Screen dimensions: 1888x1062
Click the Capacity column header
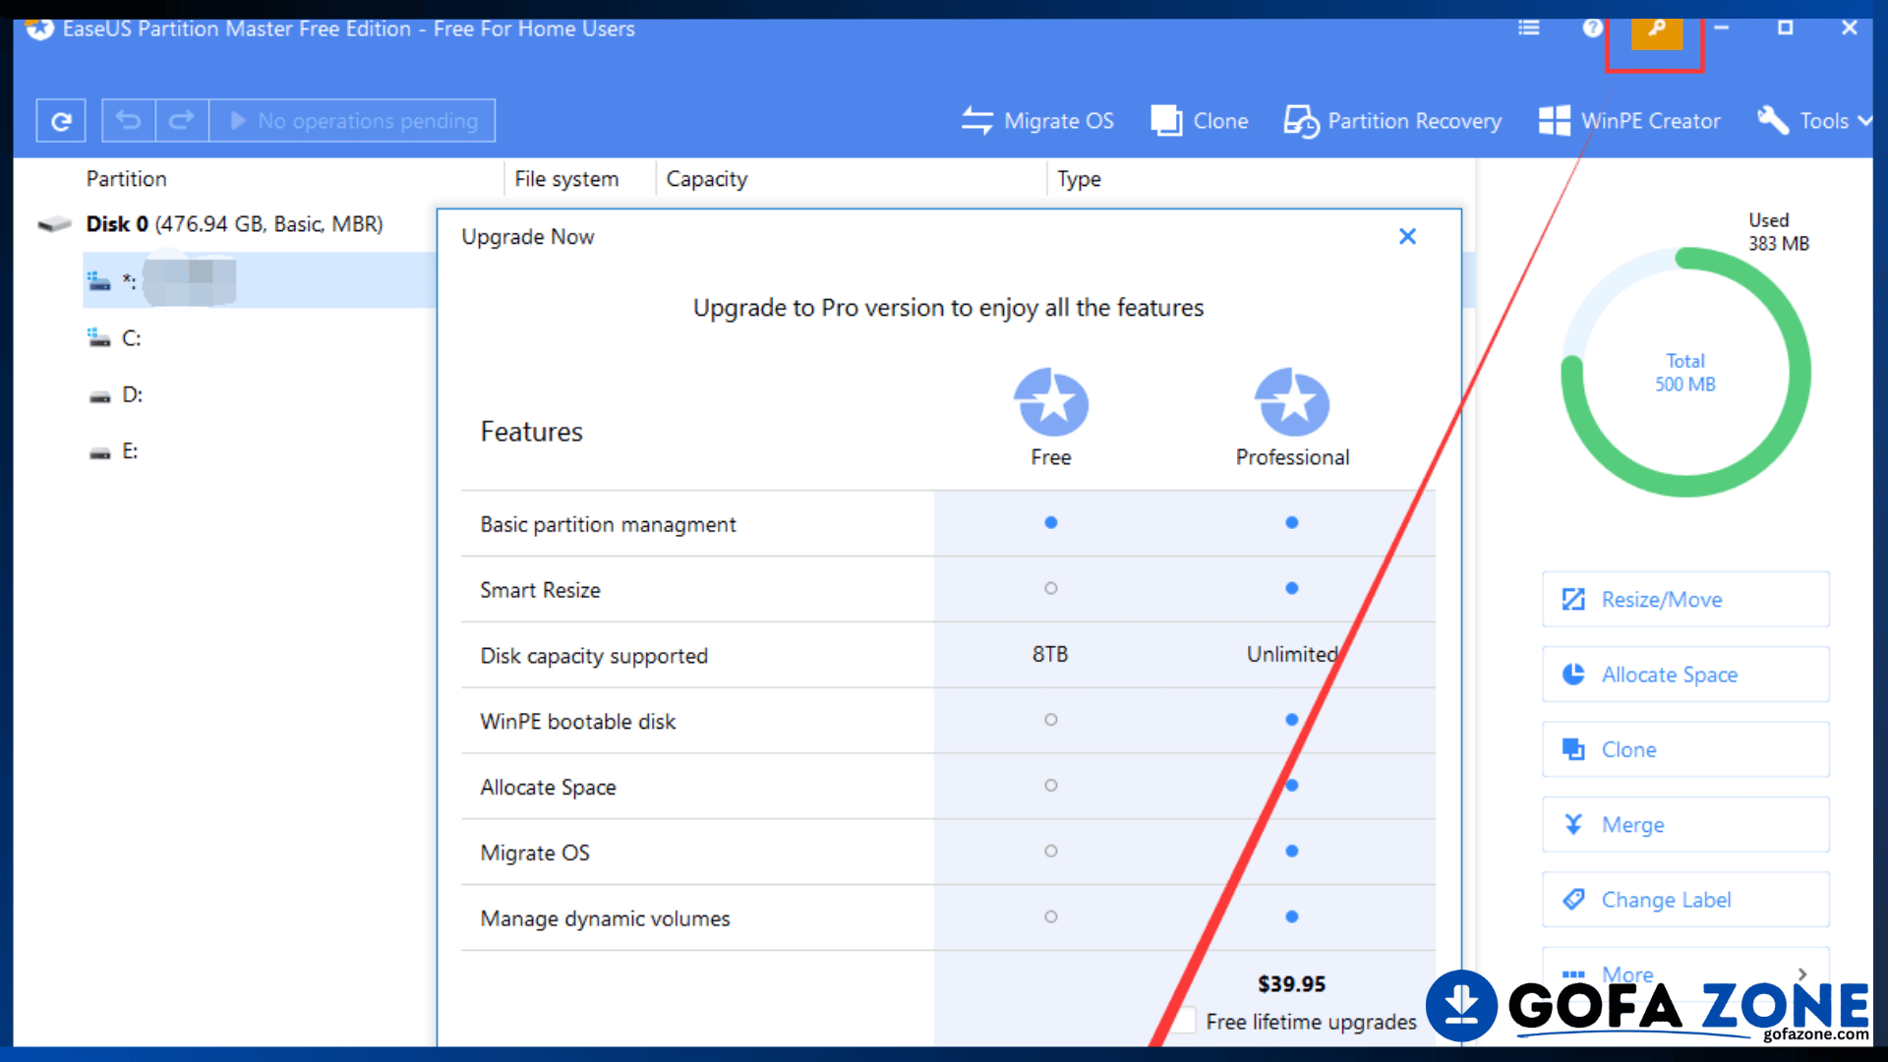click(707, 179)
